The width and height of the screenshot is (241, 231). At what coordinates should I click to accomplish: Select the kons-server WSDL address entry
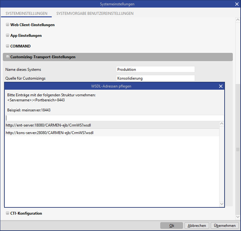pyautogui.click(x=50, y=133)
